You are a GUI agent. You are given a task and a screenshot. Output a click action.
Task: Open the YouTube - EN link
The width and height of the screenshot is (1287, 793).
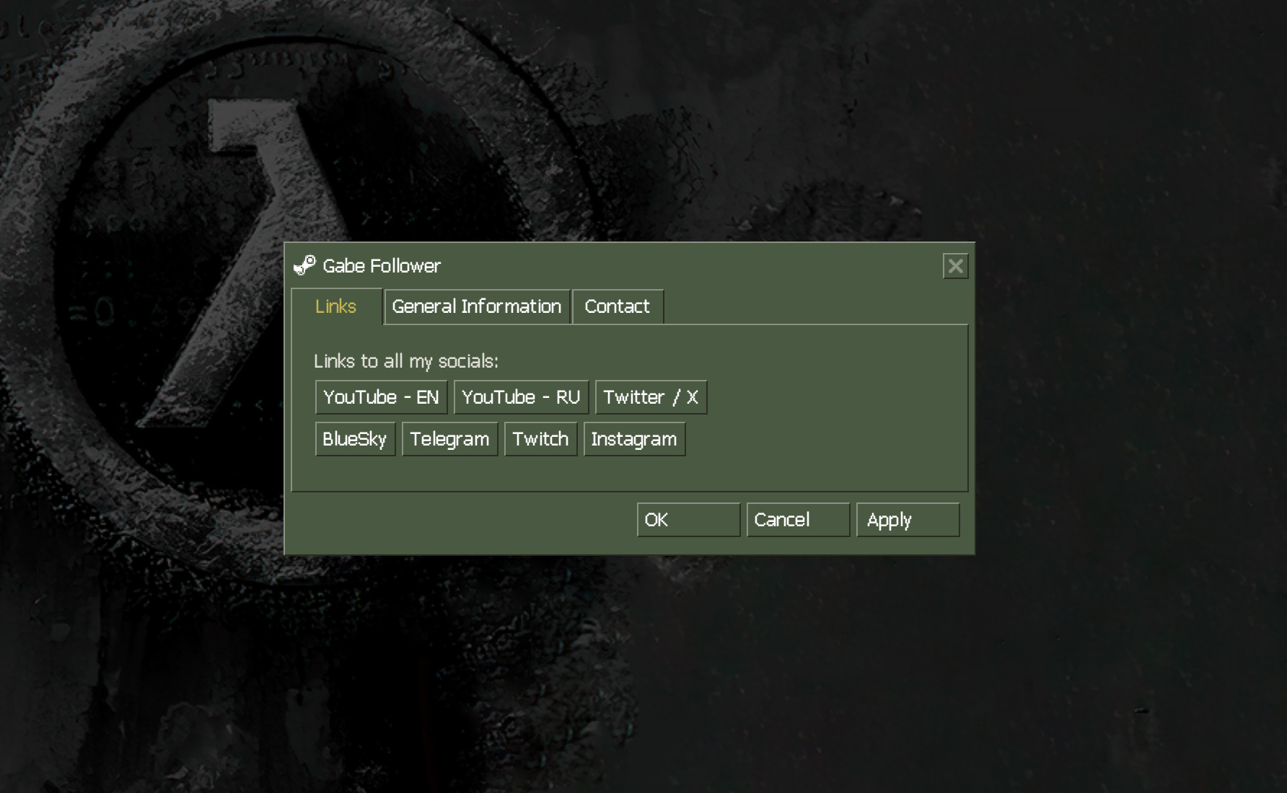381,397
